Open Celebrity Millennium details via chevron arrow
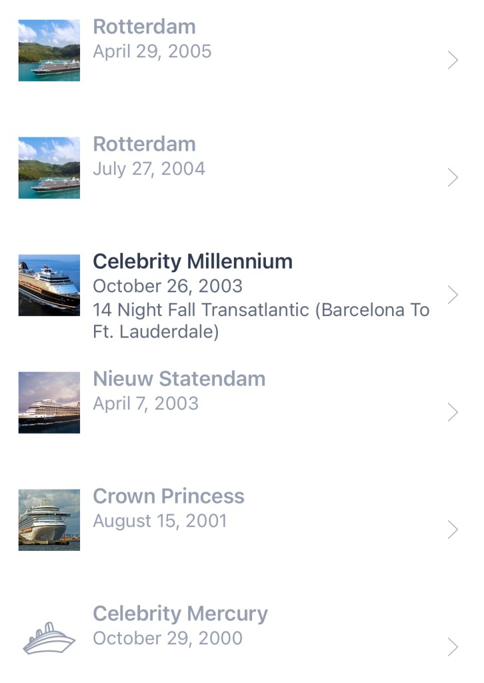Screen dimensions: 484x683 coord(453,295)
